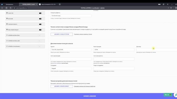This screenshot has height=99, width=177.
Task: Open the Отдел сотрудника dropdown field
Action: tap(114, 68)
